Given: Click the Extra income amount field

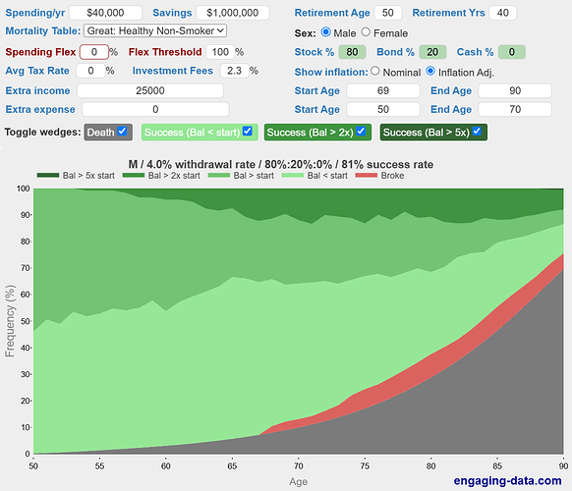Looking at the screenshot, I should point(150,90).
